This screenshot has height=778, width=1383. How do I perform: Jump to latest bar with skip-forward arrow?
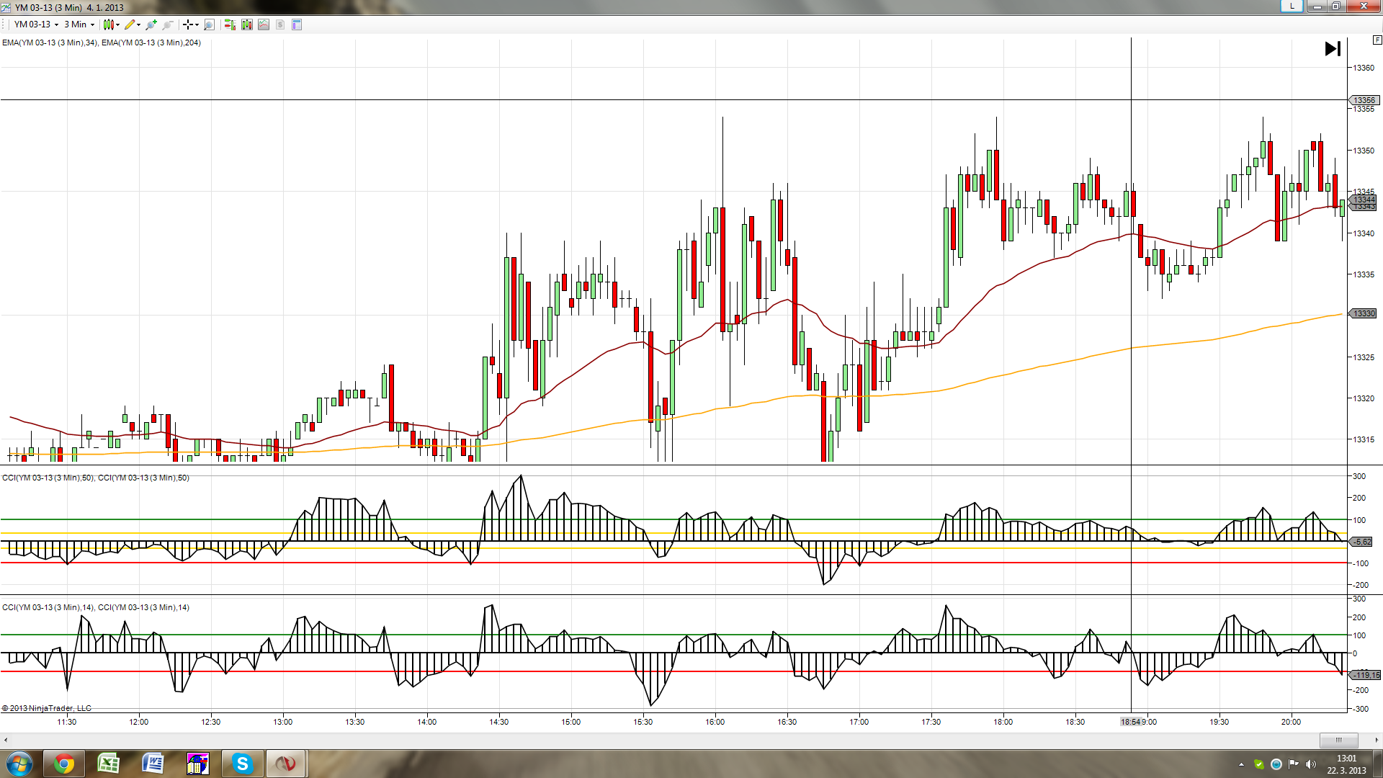[x=1333, y=48]
